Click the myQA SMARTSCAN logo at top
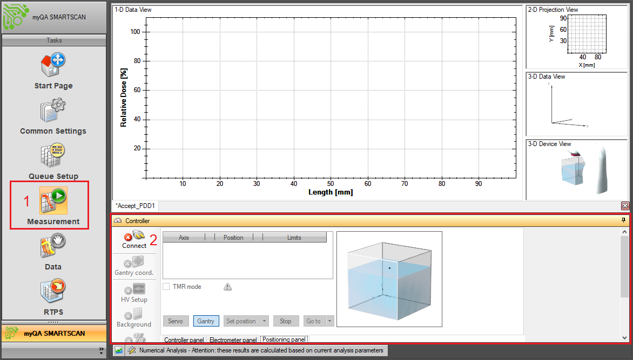Image resolution: width=633 pixels, height=360 pixels. pyautogui.click(x=16, y=17)
